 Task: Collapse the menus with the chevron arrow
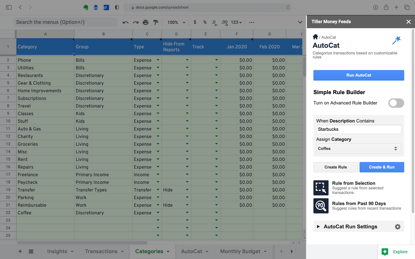[x=300, y=22]
